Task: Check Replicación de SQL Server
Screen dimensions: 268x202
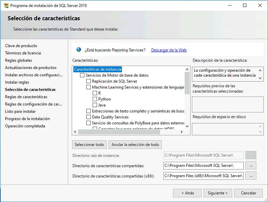Action: [88, 81]
